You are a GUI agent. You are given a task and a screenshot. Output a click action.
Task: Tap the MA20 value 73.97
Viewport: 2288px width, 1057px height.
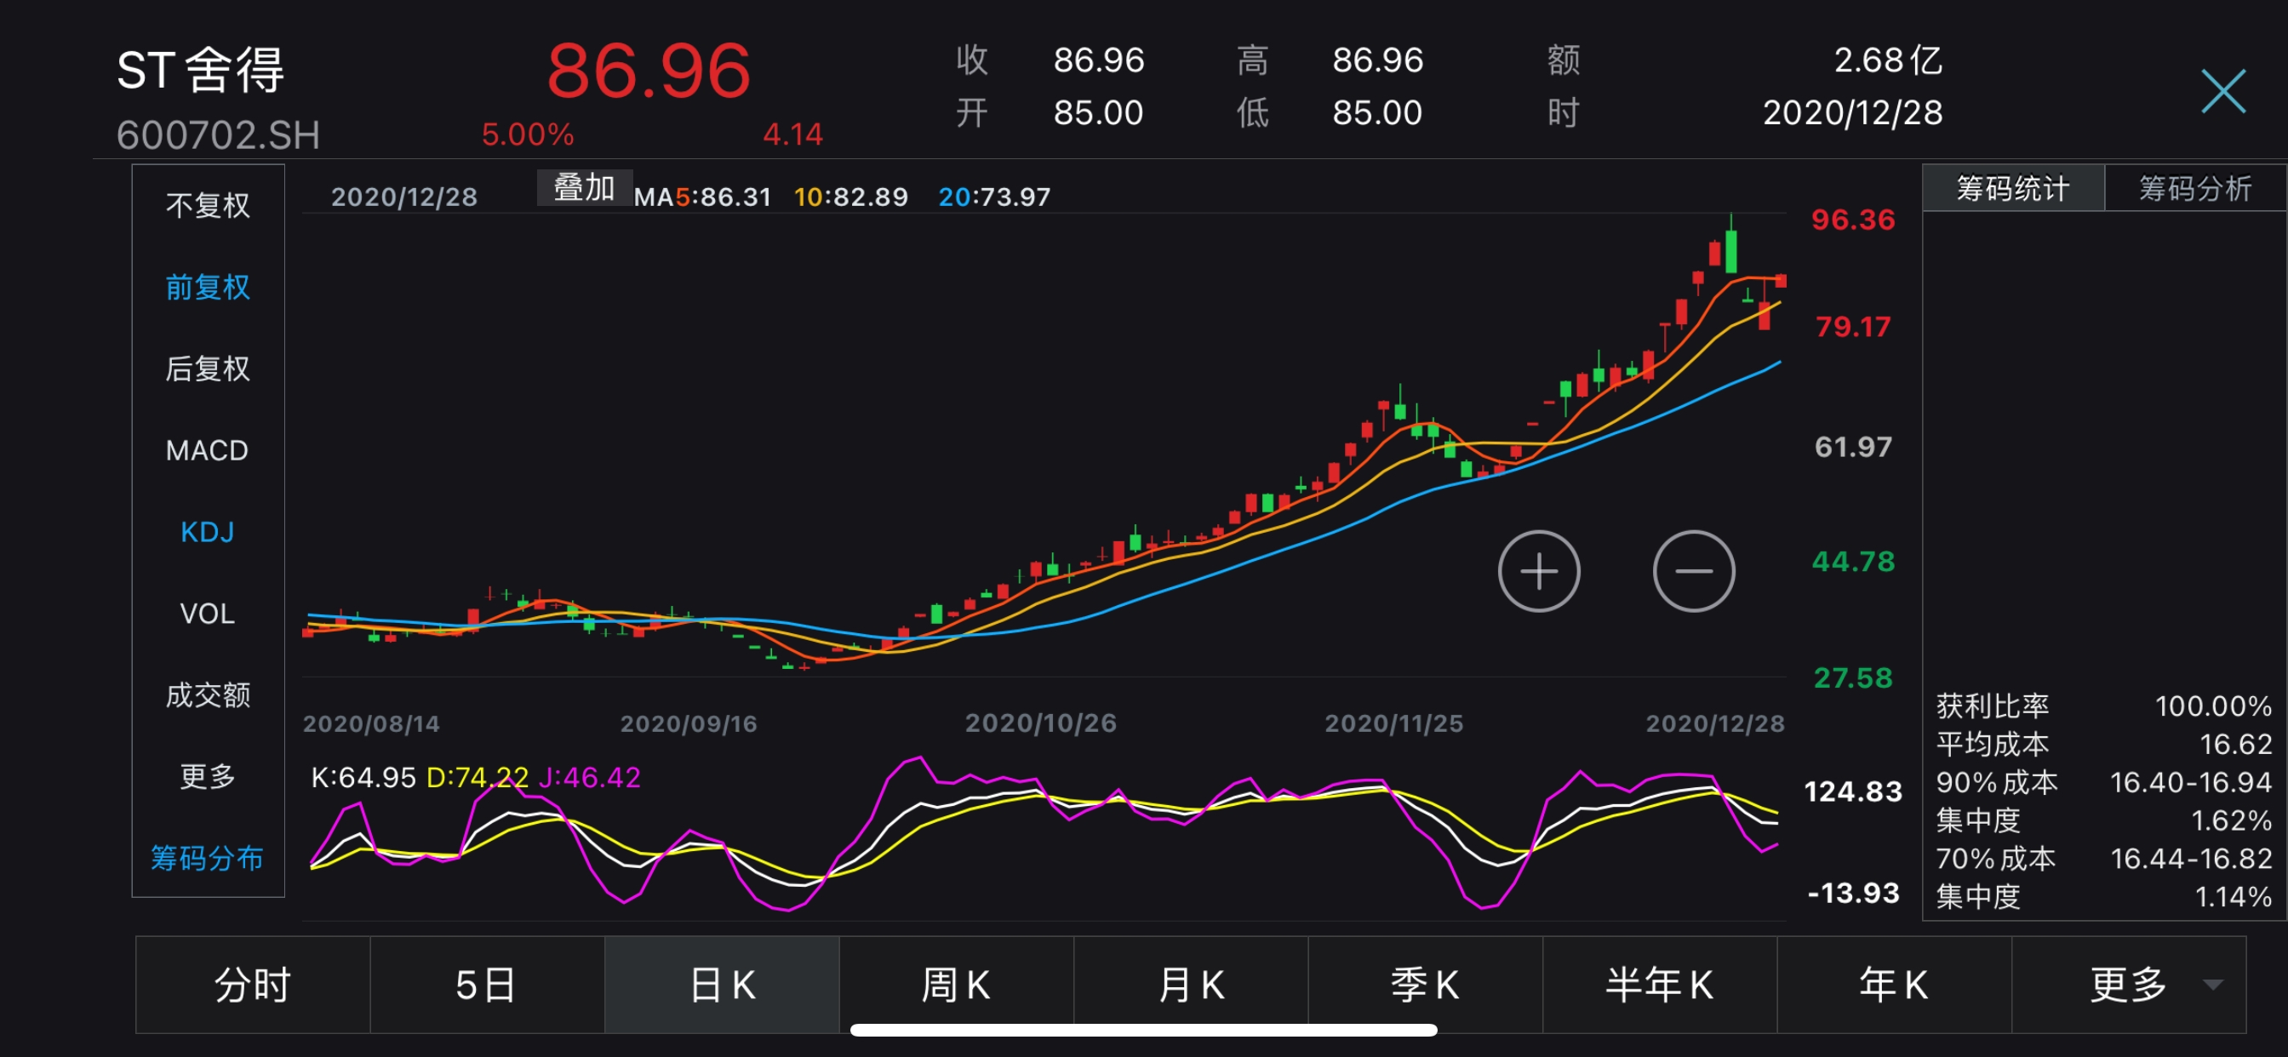point(1010,197)
